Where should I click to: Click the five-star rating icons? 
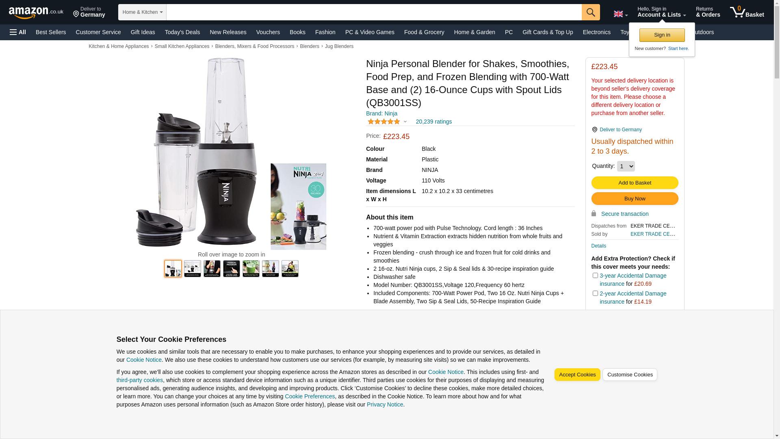click(383, 122)
